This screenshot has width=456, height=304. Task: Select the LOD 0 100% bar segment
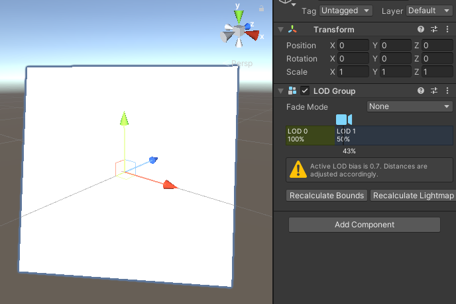click(310, 135)
